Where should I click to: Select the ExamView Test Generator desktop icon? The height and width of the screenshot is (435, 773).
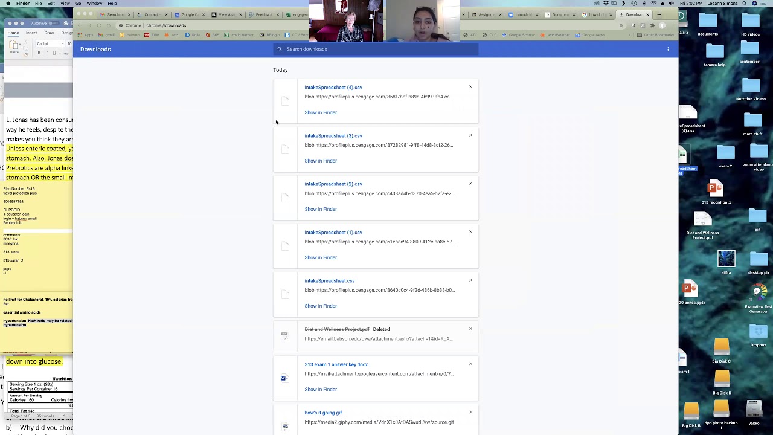click(x=758, y=294)
